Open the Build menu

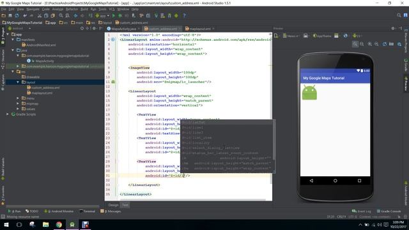84,9
